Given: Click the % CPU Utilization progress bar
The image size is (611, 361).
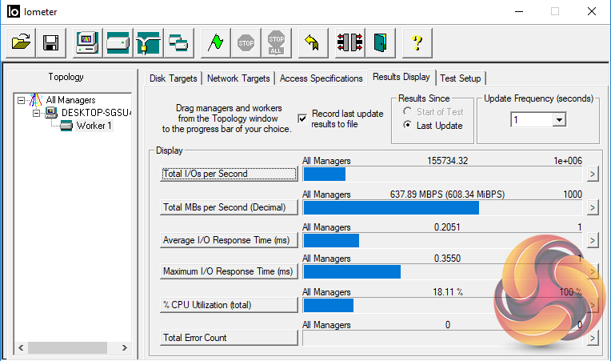Looking at the screenshot, I should pyautogui.click(x=444, y=305).
